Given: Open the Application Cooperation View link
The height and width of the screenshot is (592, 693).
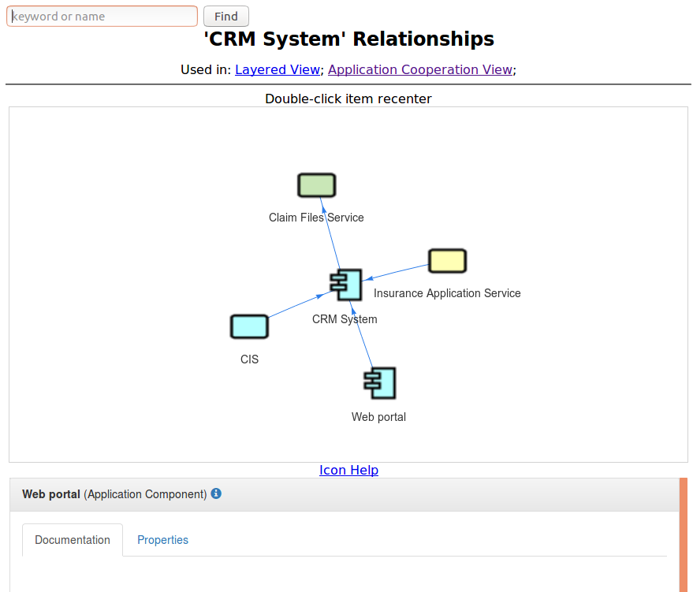Looking at the screenshot, I should [420, 69].
